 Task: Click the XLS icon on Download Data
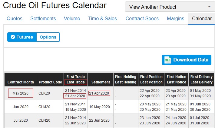click(168, 60)
